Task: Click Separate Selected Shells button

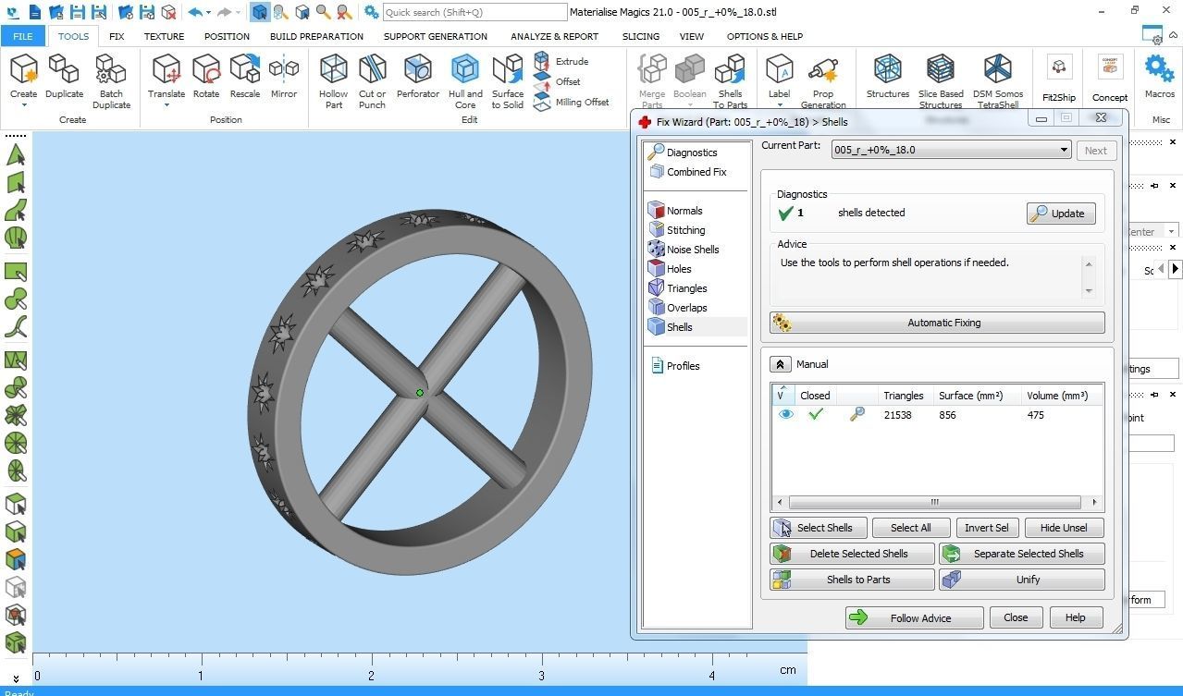Action: [1022, 554]
